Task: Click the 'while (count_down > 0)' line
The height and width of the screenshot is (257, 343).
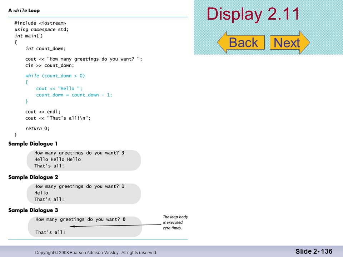Action: tap(55, 76)
